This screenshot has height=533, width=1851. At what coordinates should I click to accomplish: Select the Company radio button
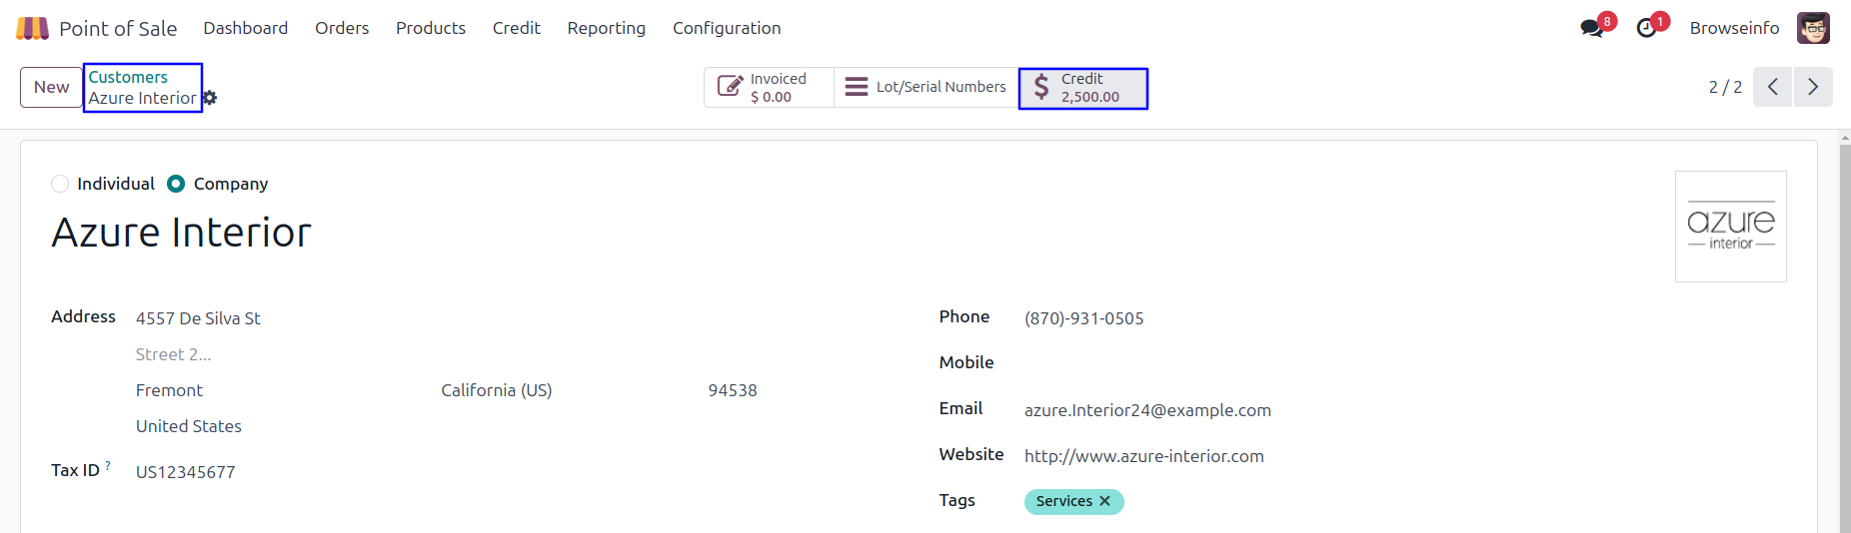click(x=176, y=184)
